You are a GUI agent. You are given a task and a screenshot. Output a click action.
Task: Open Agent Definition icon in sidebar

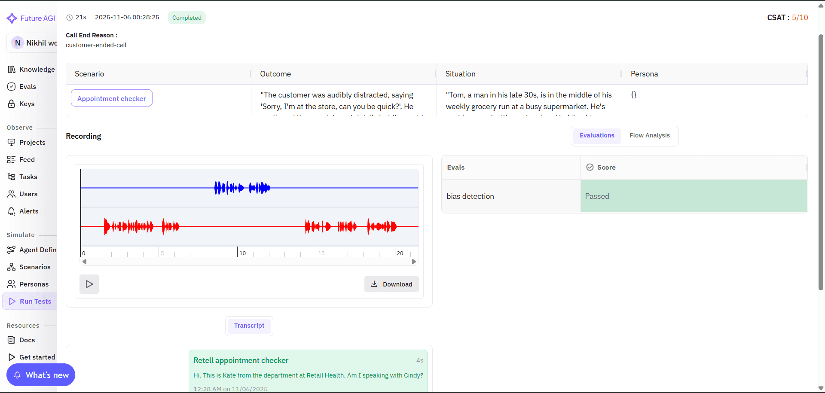tap(12, 250)
